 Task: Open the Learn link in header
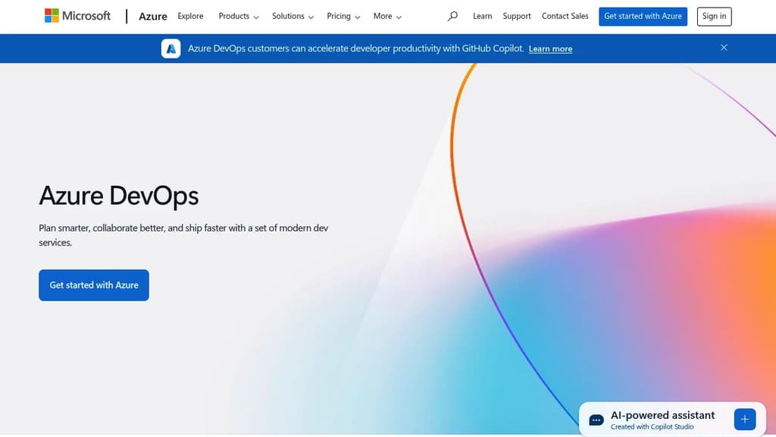[x=483, y=17]
